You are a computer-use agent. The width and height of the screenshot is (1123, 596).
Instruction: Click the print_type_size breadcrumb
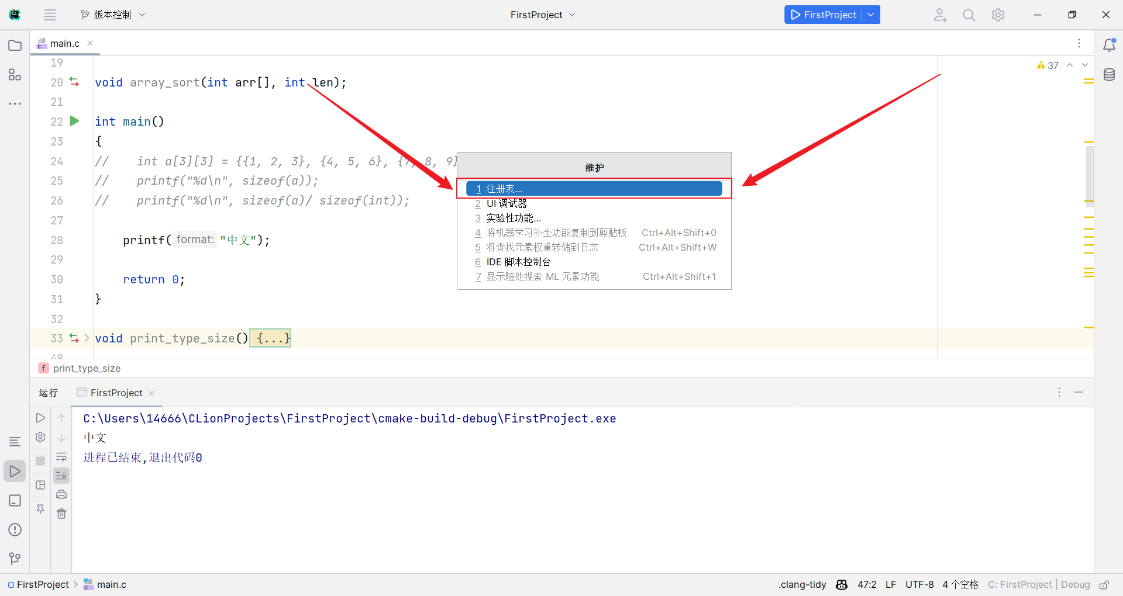86,368
